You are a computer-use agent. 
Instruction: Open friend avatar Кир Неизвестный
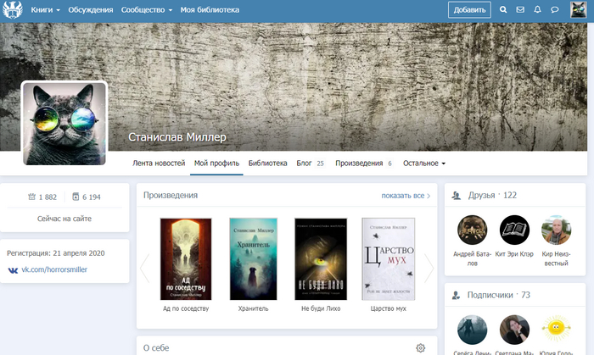(556, 230)
